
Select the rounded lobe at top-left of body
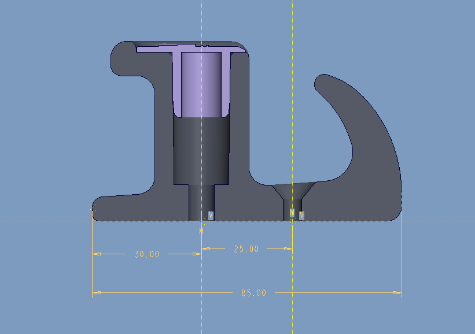(123, 59)
